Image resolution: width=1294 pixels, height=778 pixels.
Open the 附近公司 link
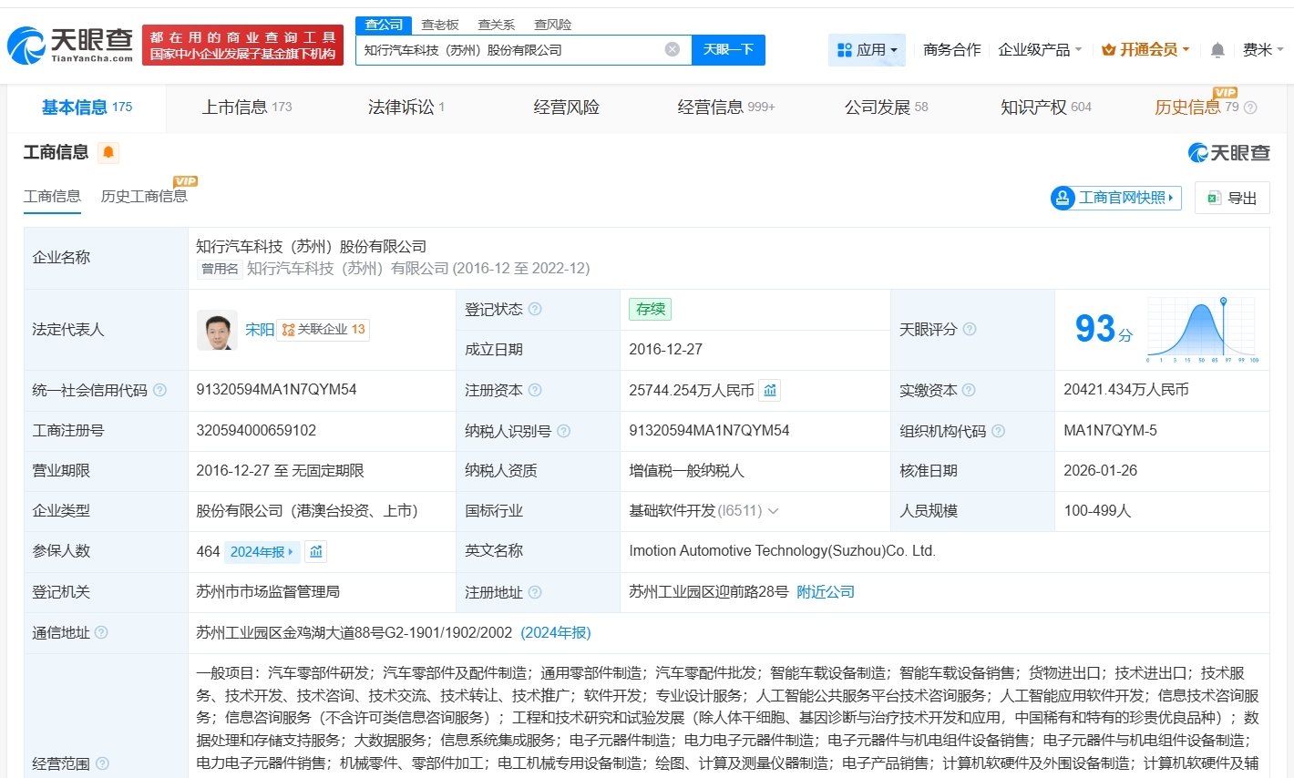point(826,592)
